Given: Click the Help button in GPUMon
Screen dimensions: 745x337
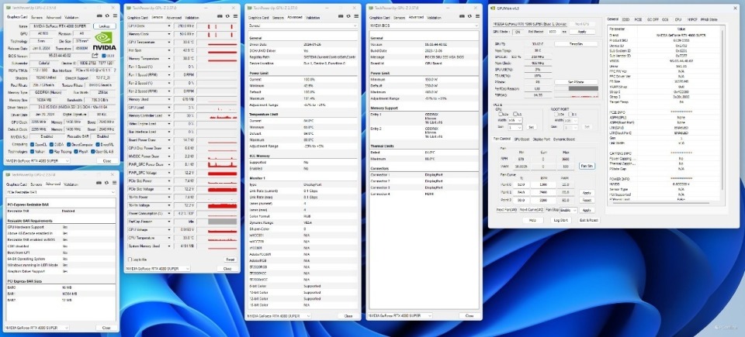Looking at the screenshot, I should (532, 220).
